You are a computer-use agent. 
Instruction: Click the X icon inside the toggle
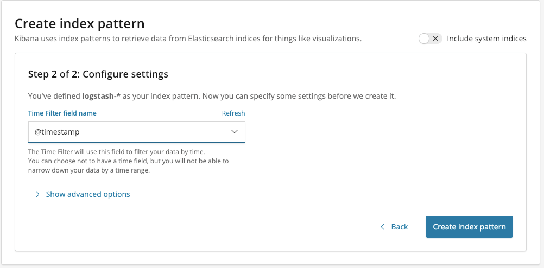pos(435,39)
